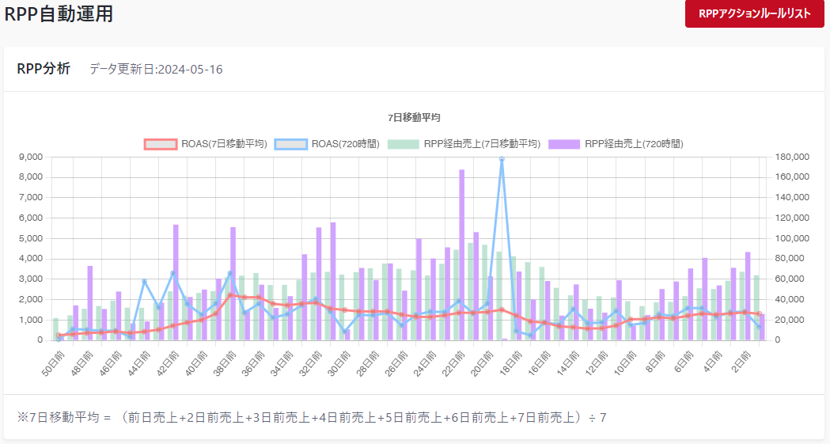830x444 pixels.
Task: Toggle the ROAS(7日移動平均) legend series
Action: click(206, 144)
